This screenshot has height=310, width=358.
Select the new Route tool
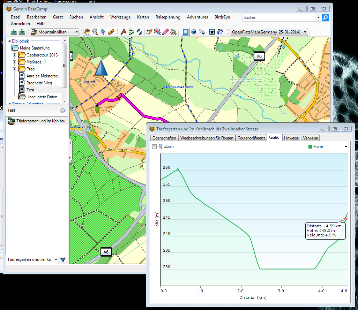131,32
